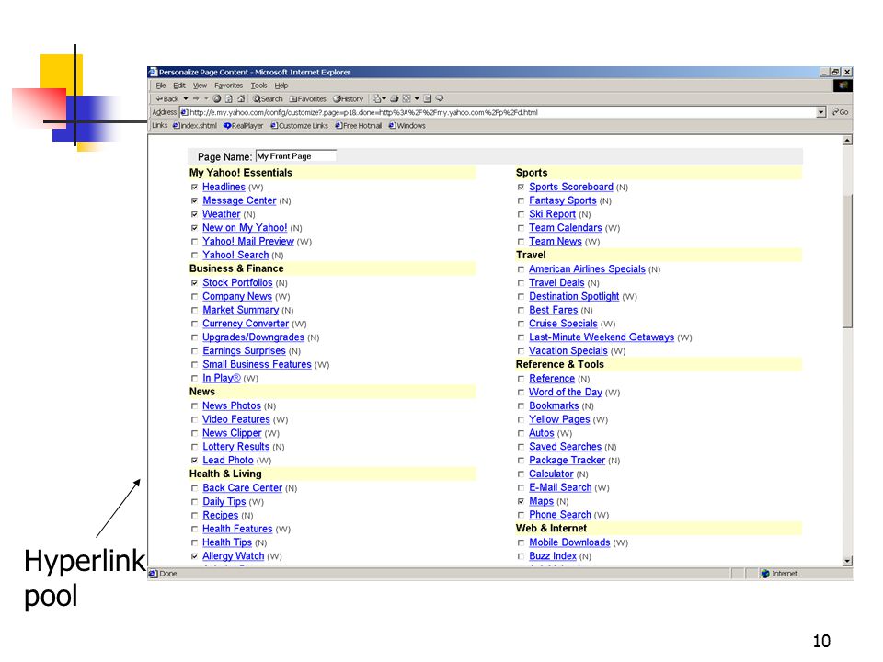Click the Internet zone status bar icon
Screen dimensions: 883x662
(764, 574)
